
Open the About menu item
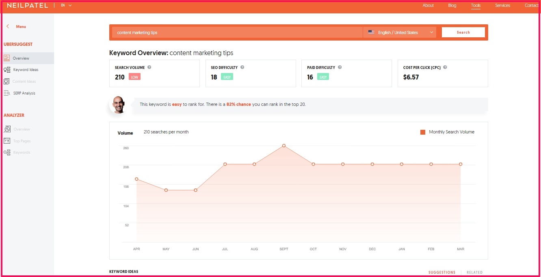428,5
